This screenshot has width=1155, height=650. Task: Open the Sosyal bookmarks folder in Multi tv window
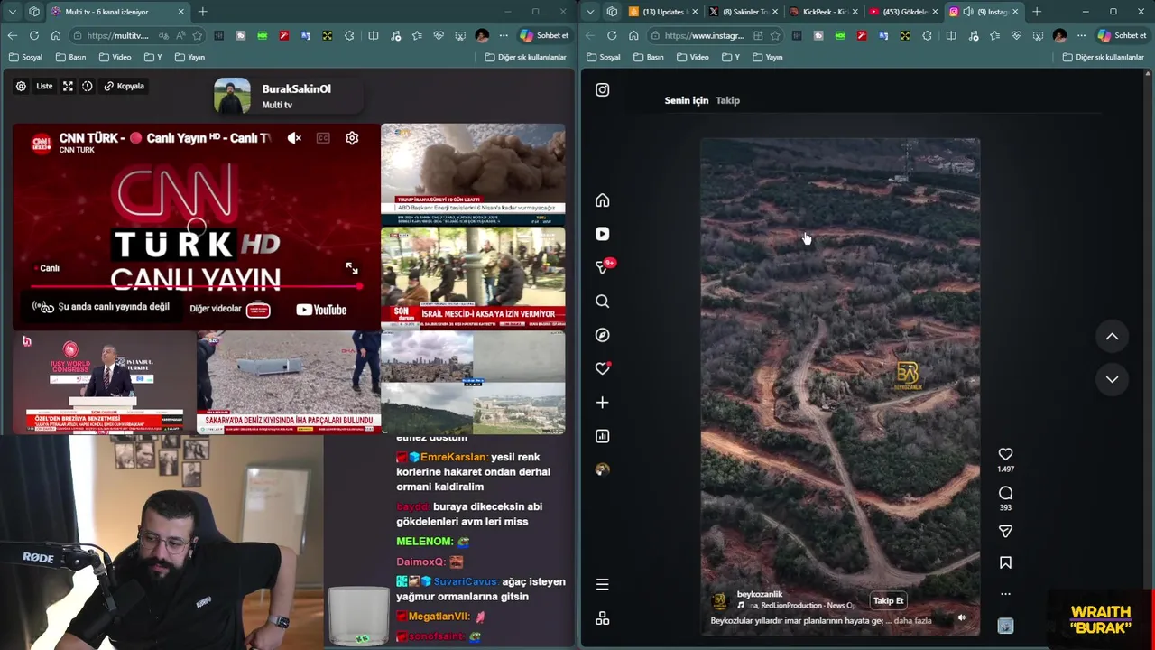(25, 57)
